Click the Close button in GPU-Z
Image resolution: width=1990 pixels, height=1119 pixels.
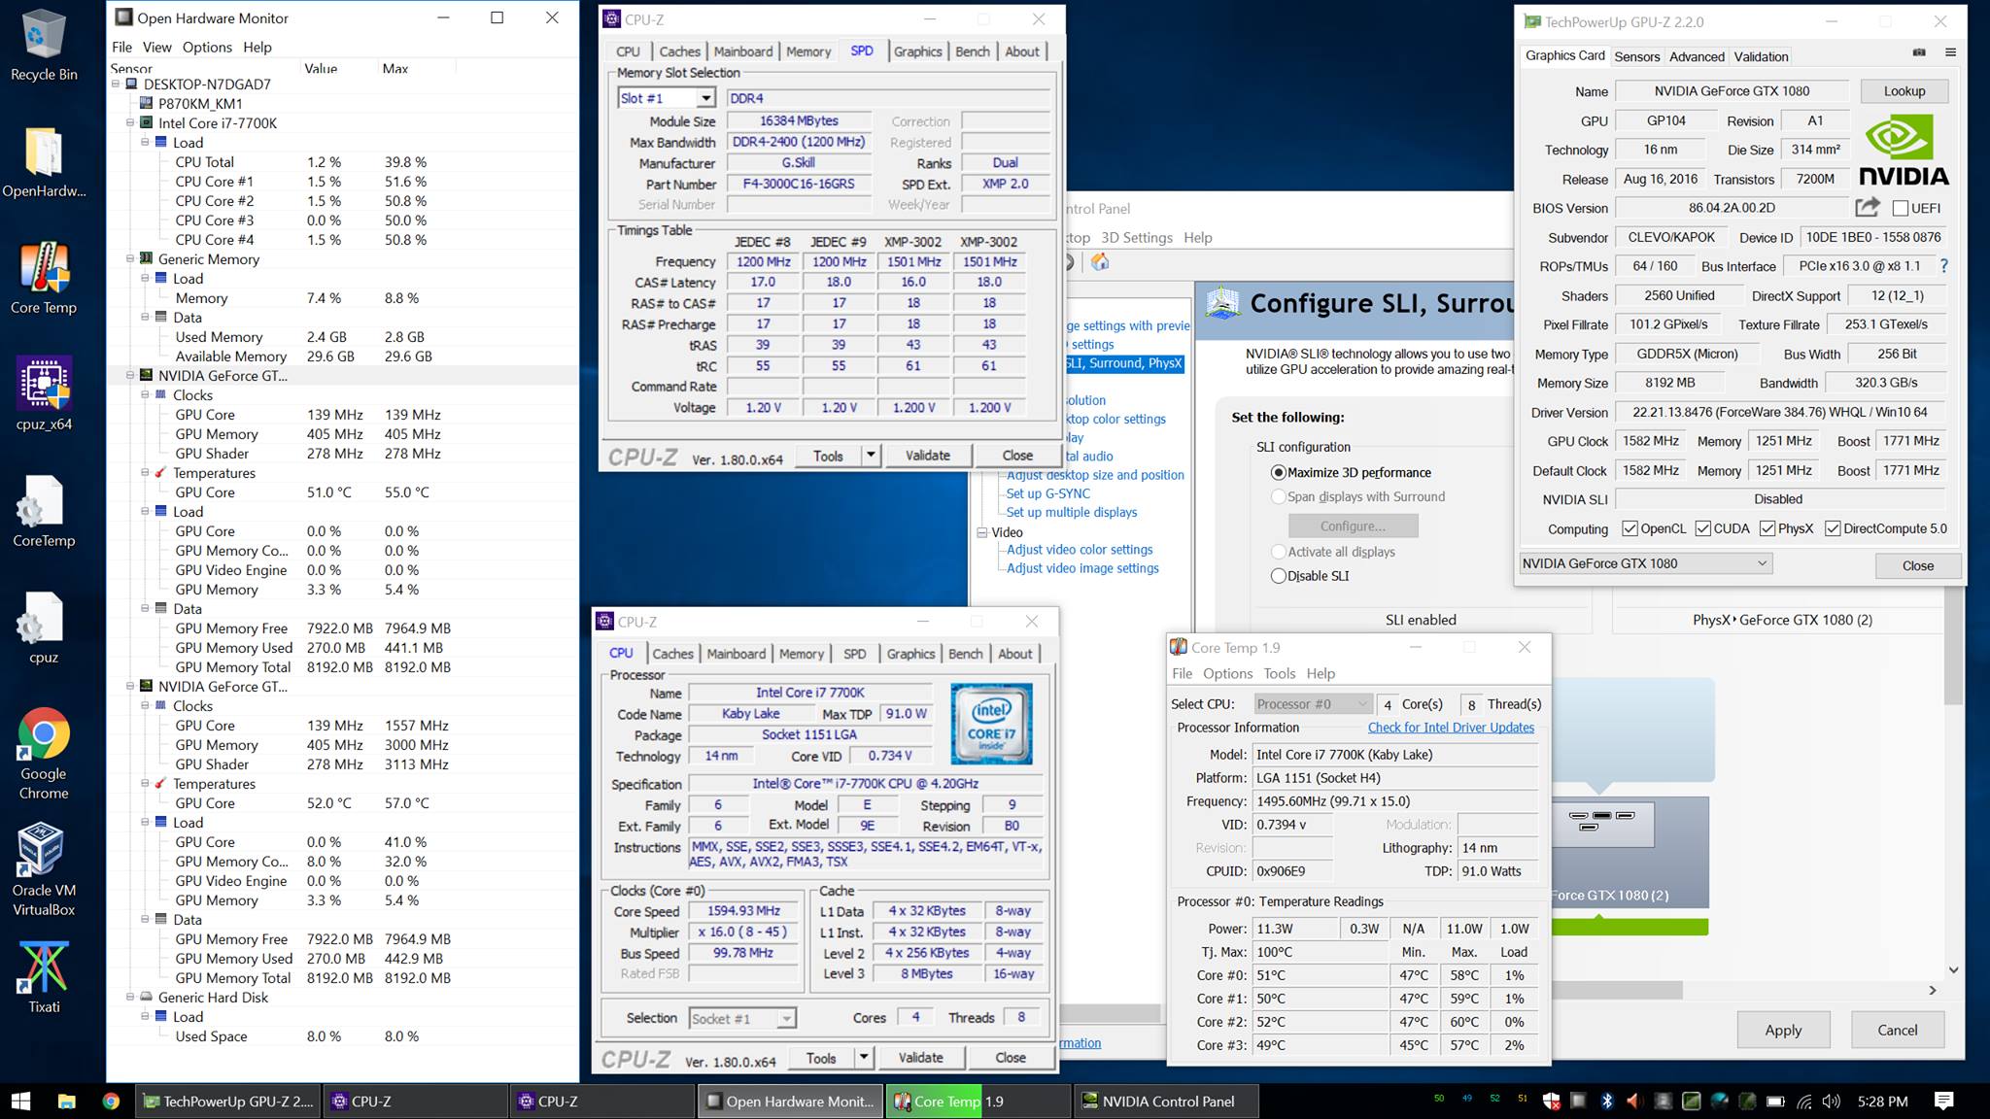1917,565
